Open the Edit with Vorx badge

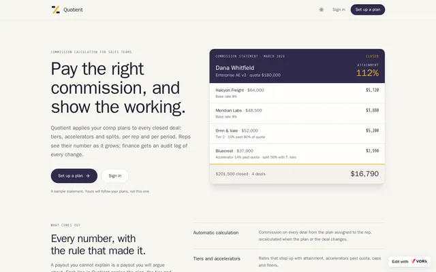coord(409,261)
